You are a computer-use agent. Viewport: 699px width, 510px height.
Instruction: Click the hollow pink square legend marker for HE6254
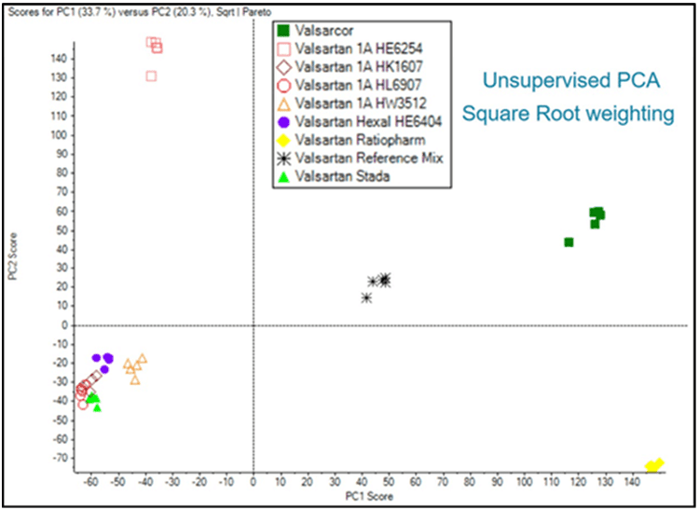tap(283, 48)
